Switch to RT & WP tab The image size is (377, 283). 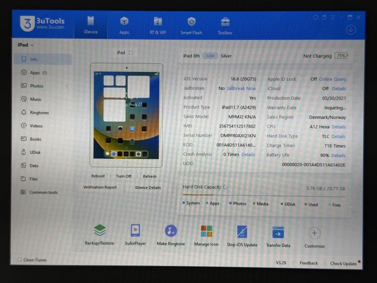coord(158,26)
